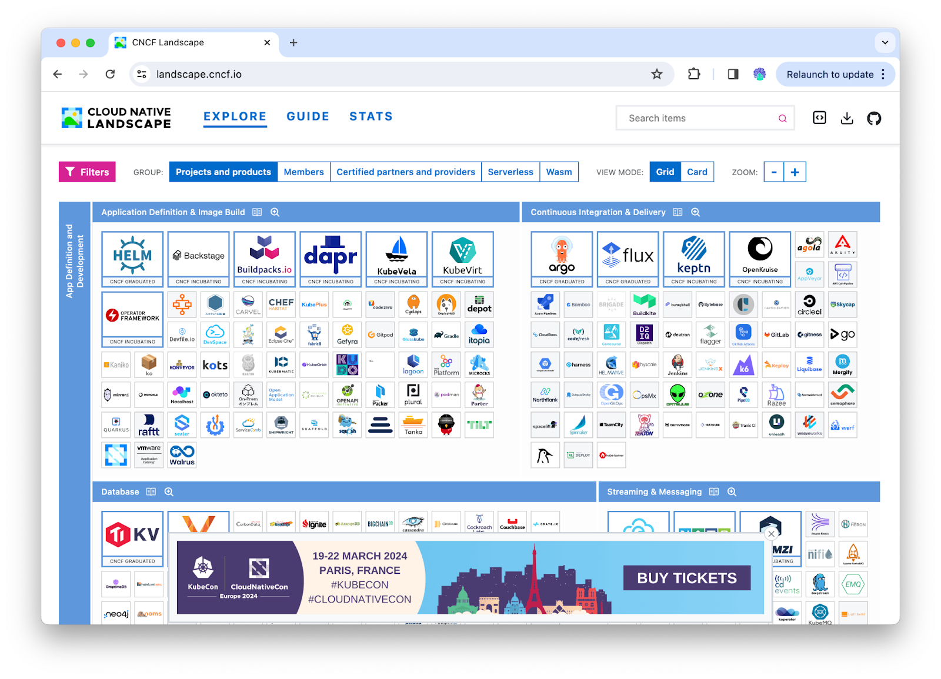941x679 pixels.
Task: Select the Projects and products group
Action: click(223, 172)
